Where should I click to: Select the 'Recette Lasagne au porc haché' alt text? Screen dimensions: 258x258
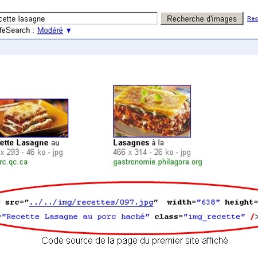pyautogui.click(x=76, y=217)
